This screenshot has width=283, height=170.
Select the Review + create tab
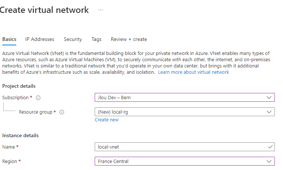pyautogui.click(x=129, y=39)
